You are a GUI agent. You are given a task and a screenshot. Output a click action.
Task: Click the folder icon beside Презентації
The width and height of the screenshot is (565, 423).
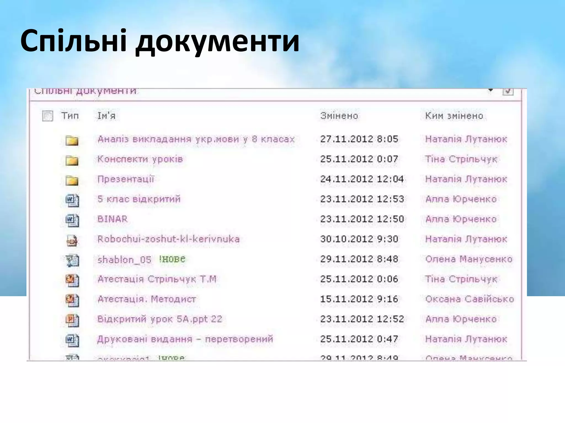pos(72,180)
